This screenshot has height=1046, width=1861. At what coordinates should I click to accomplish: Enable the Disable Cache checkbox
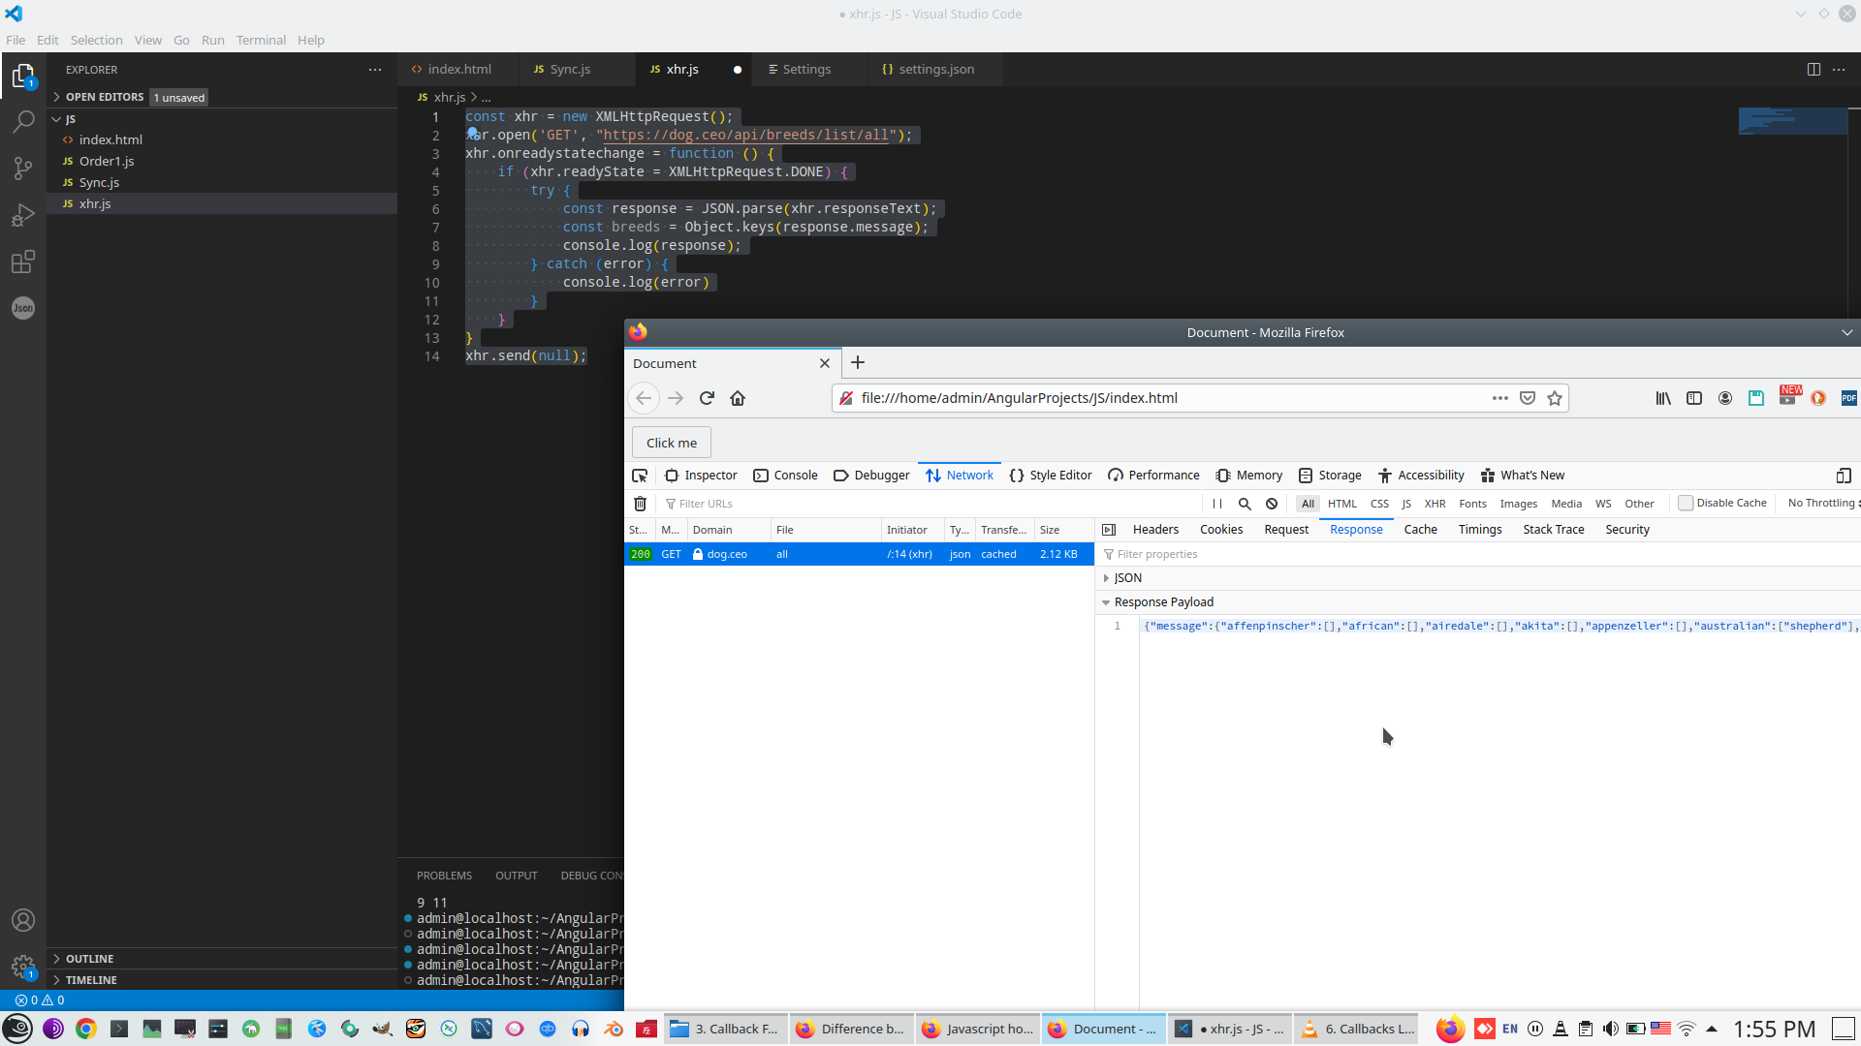pyautogui.click(x=1686, y=503)
